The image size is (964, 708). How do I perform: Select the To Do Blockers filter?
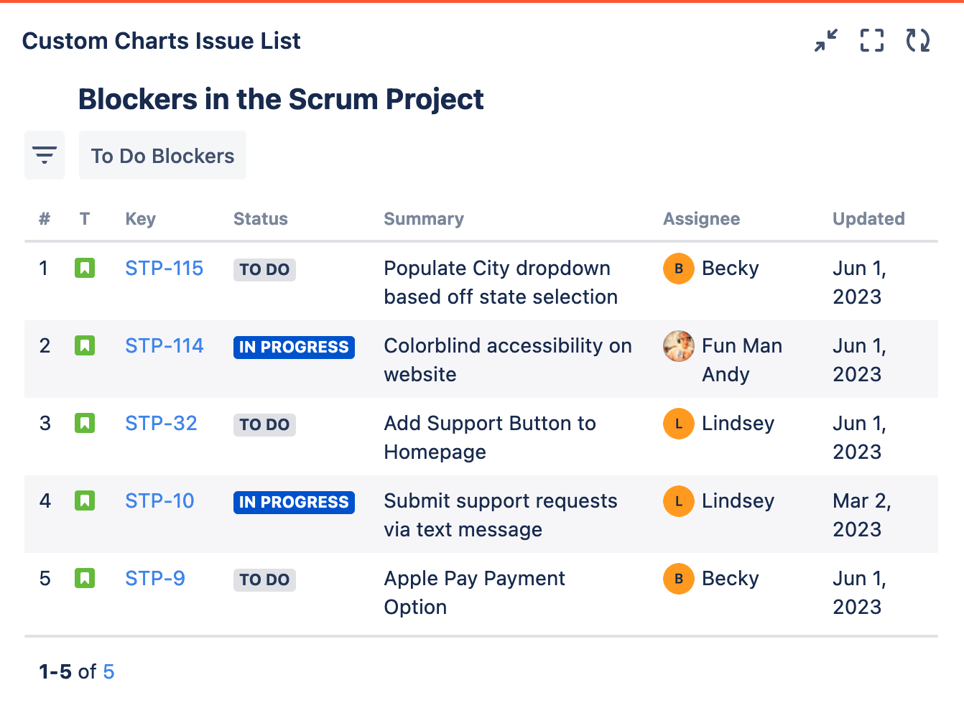pos(162,156)
